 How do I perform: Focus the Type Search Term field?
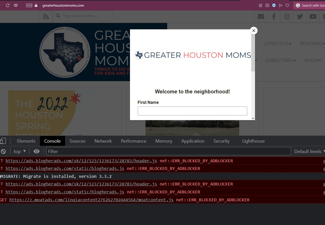[x=83, y=16]
